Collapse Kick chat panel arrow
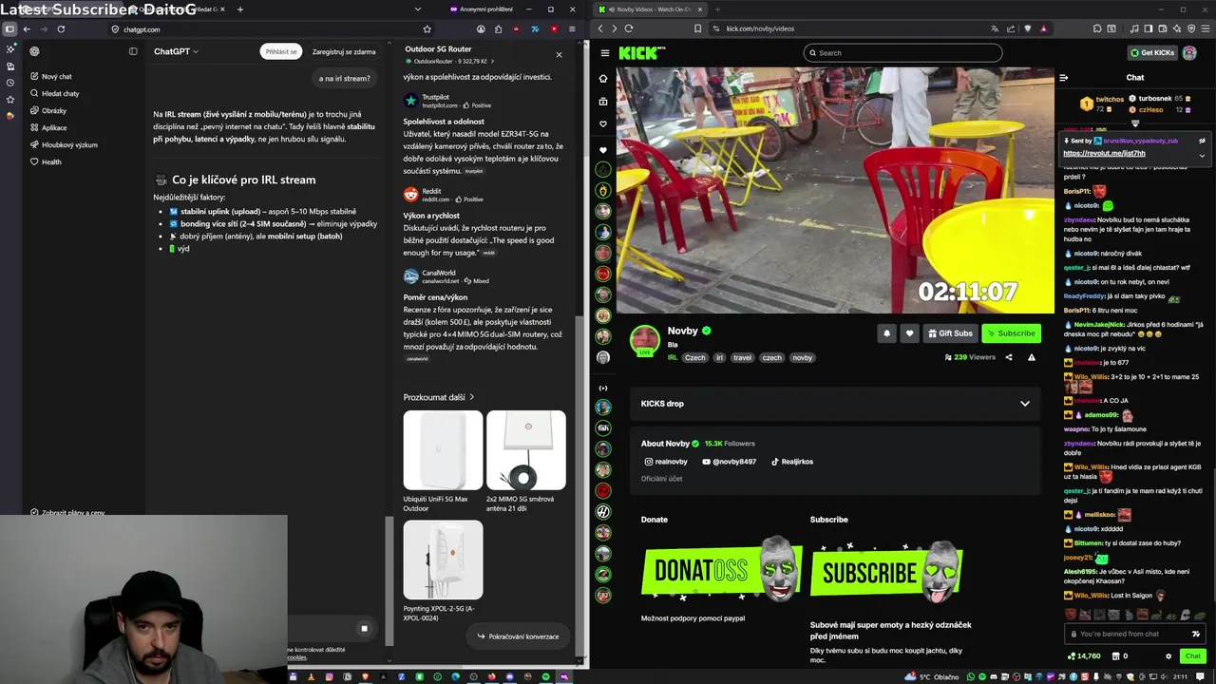This screenshot has height=684, width=1216. coord(1064,78)
